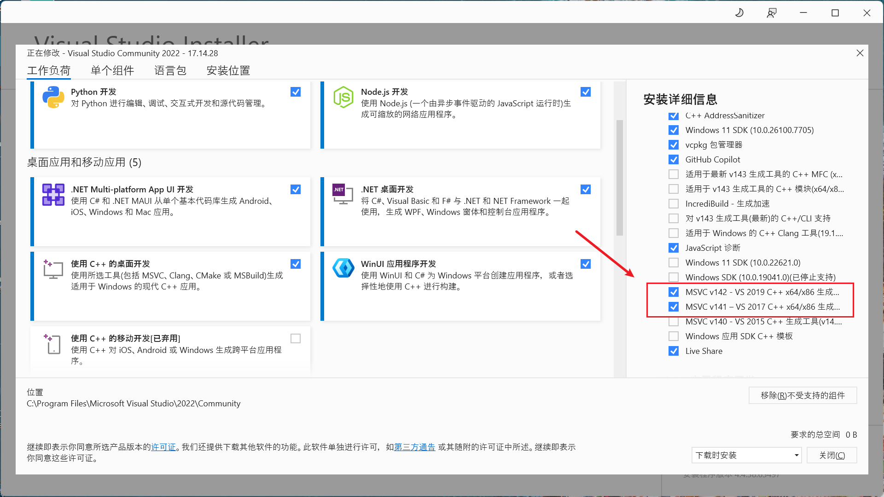Check IncrediBuild 生成加速 option
This screenshot has height=497, width=884.
coord(674,204)
